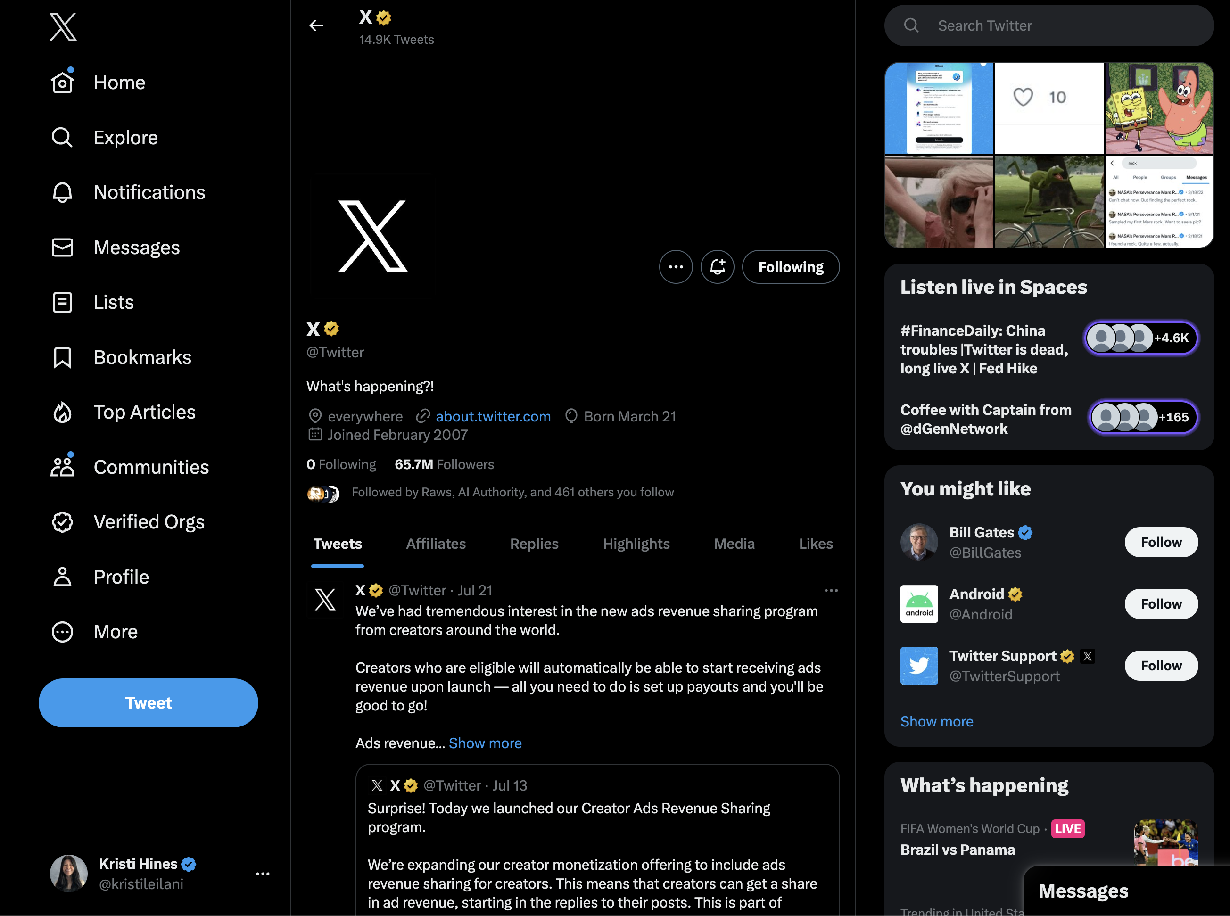The height and width of the screenshot is (916, 1230).
Task: Open Notifications in left sidebar
Action: pos(149,192)
